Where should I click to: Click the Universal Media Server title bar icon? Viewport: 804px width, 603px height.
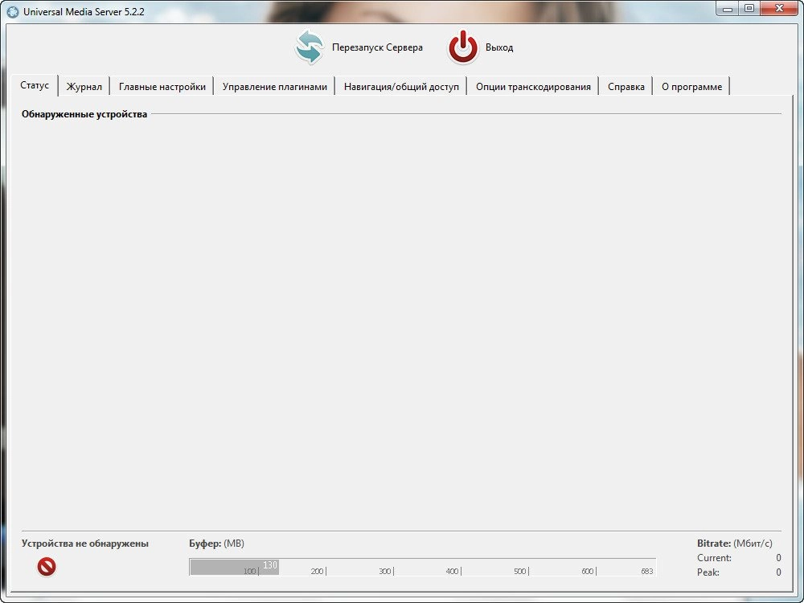[12, 11]
